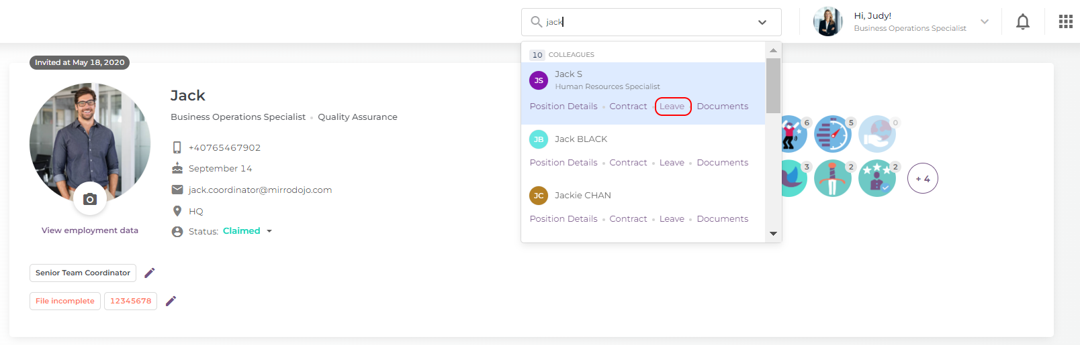Click the envelope email icon
Viewport: 1080px width, 345px height.
tap(177, 190)
